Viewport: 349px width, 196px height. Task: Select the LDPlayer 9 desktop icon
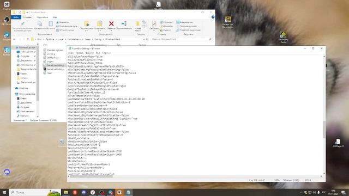pyautogui.click(x=338, y=143)
